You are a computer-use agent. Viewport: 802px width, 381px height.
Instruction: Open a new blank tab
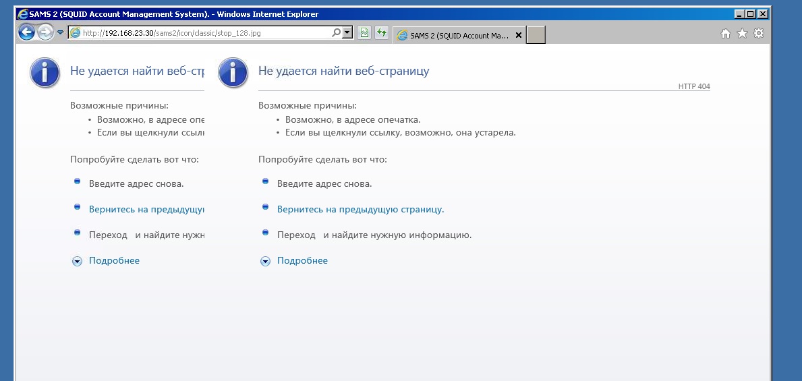536,35
